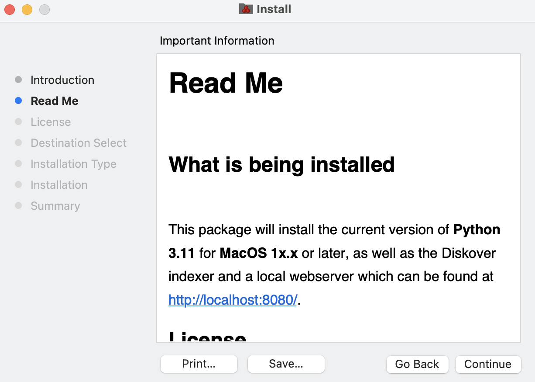Click the "What is being installed" heading
This screenshot has width=535, height=382.
click(x=281, y=164)
